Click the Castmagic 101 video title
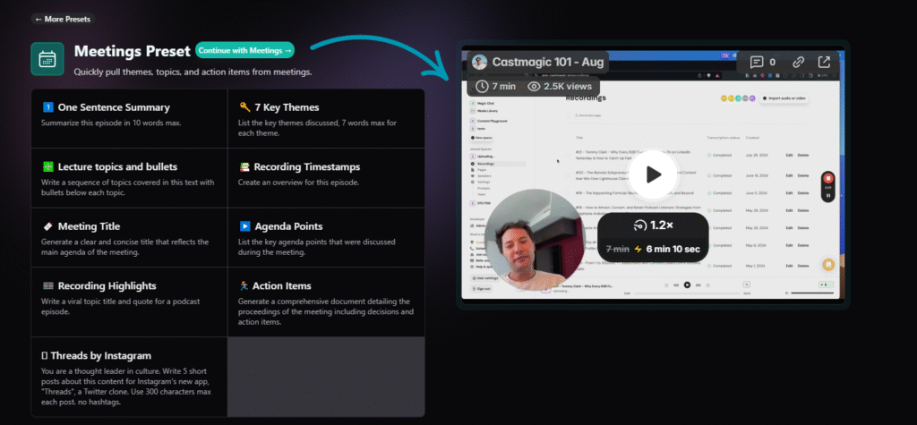The image size is (917, 425). tap(548, 62)
